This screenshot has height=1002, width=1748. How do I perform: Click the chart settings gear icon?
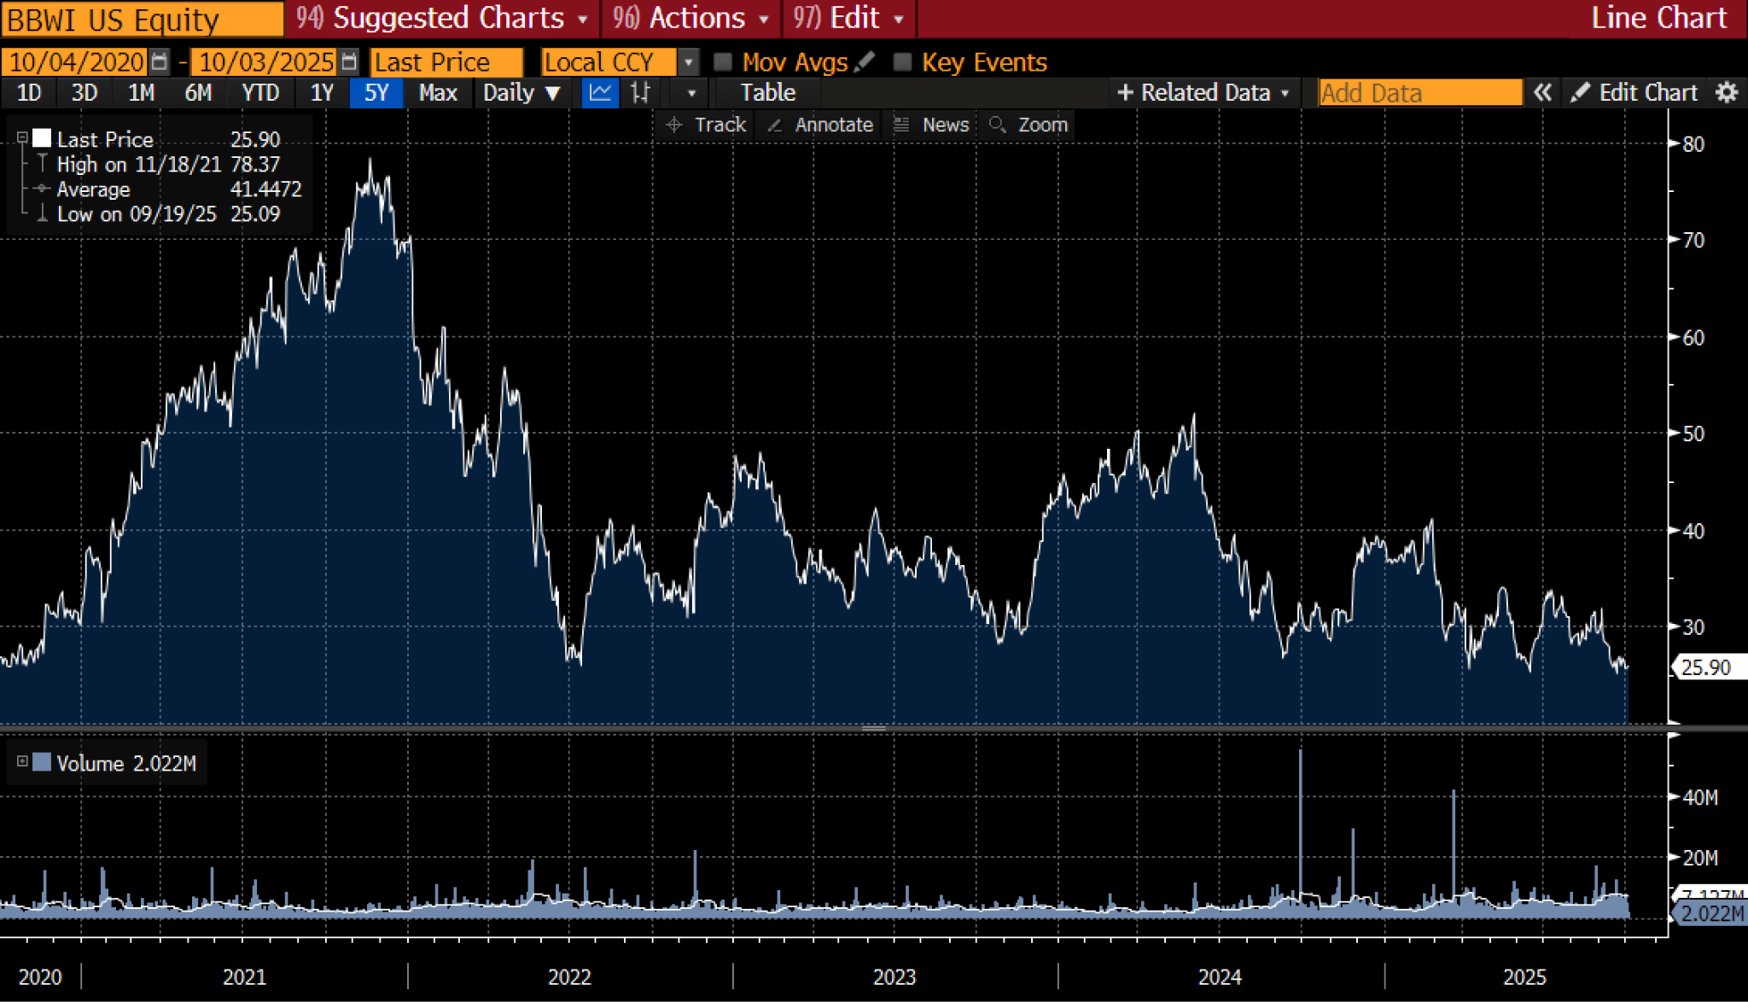1726,92
